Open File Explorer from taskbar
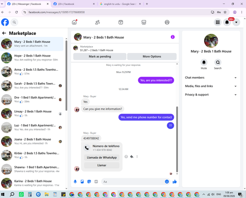This screenshot has height=198, width=246. pos(47,195)
